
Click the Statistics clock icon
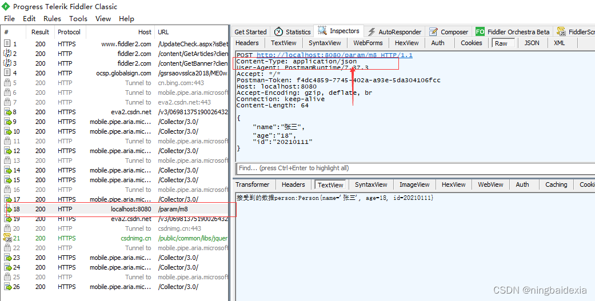point(278,31)
